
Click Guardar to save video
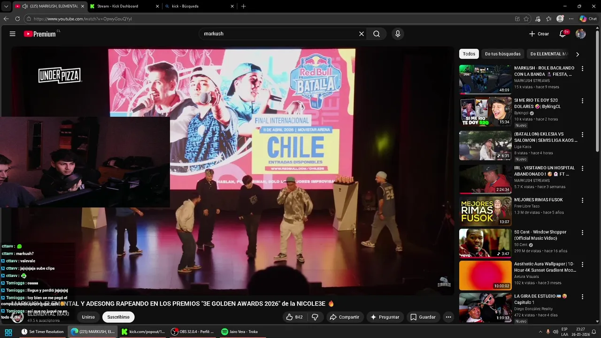[423, 317]
